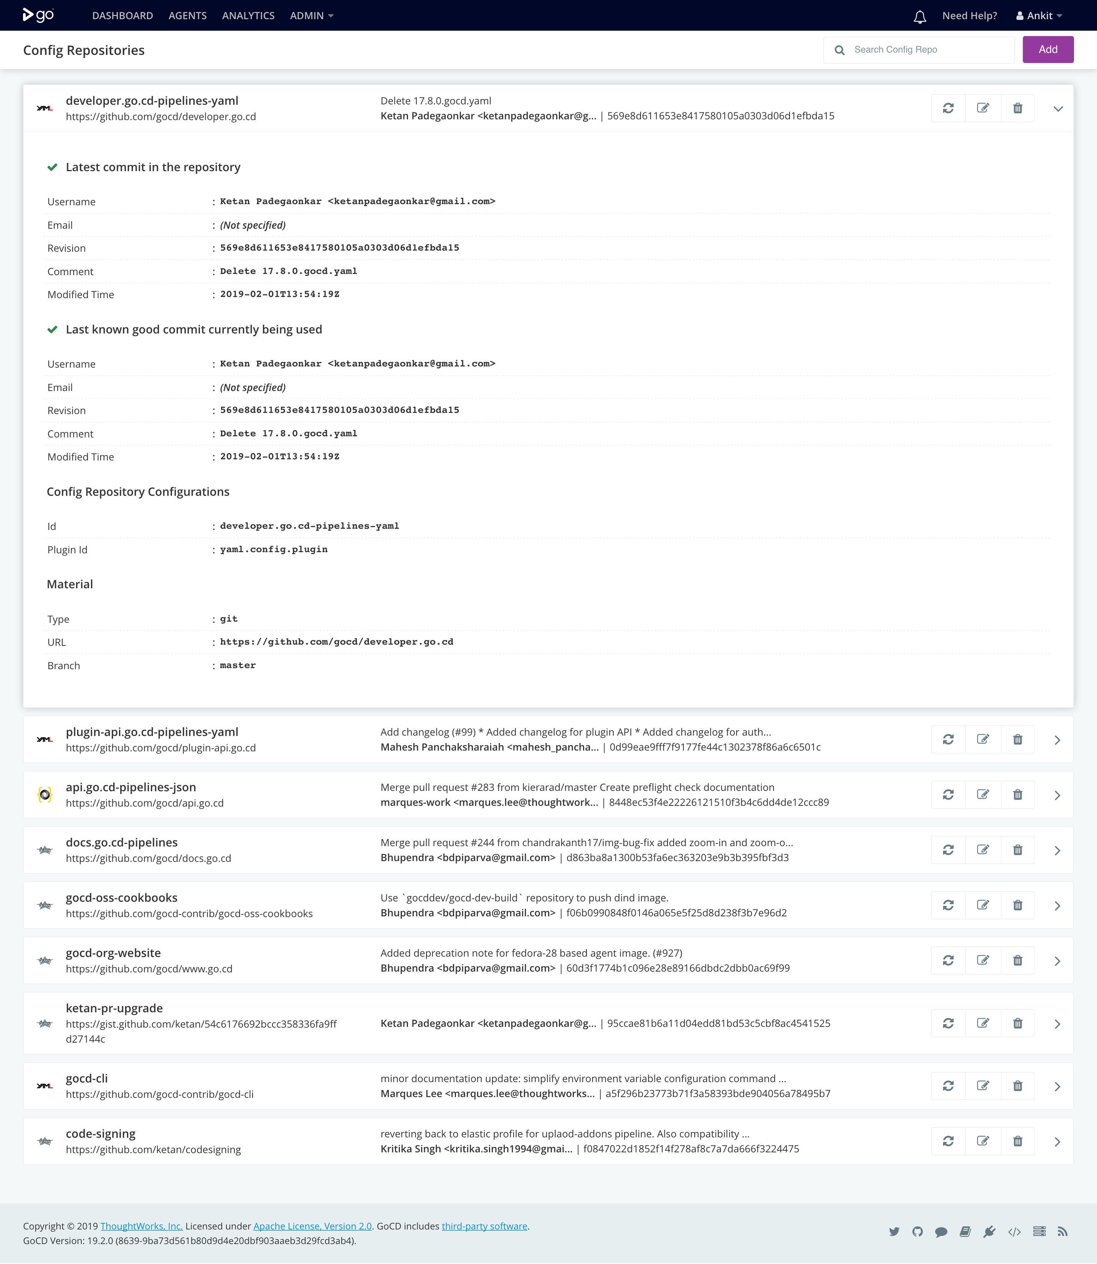Edit the plugin-api.go.cd-pipelines-yaml repo
The height and width of the screenshot is (1264, 1097).
pyautogui.click(x=983, y=739)
